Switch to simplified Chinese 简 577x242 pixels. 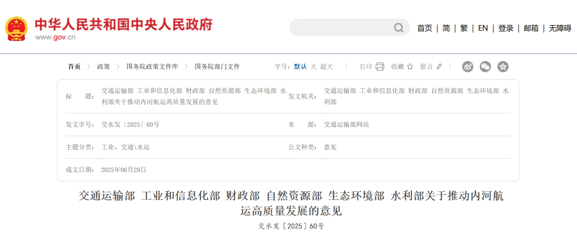click(446, 28)
